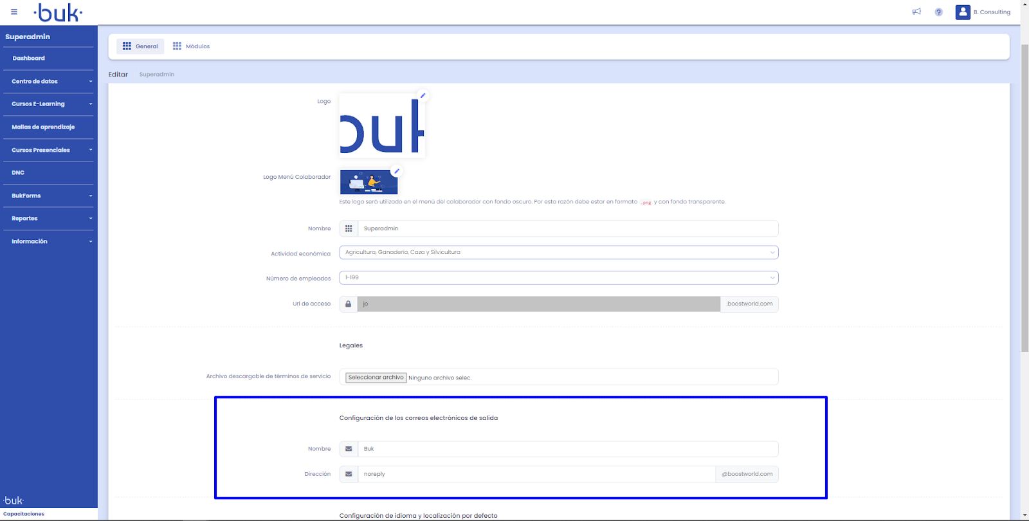Click the help question mark icon

click(x=938, y=12)
